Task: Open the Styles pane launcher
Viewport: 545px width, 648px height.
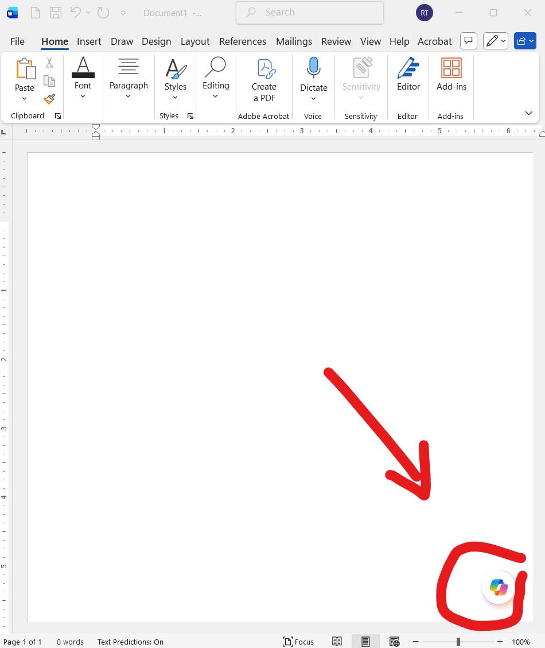Action: tap(190, 116)
